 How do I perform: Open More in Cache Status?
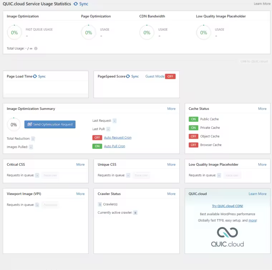pos(262,109)
